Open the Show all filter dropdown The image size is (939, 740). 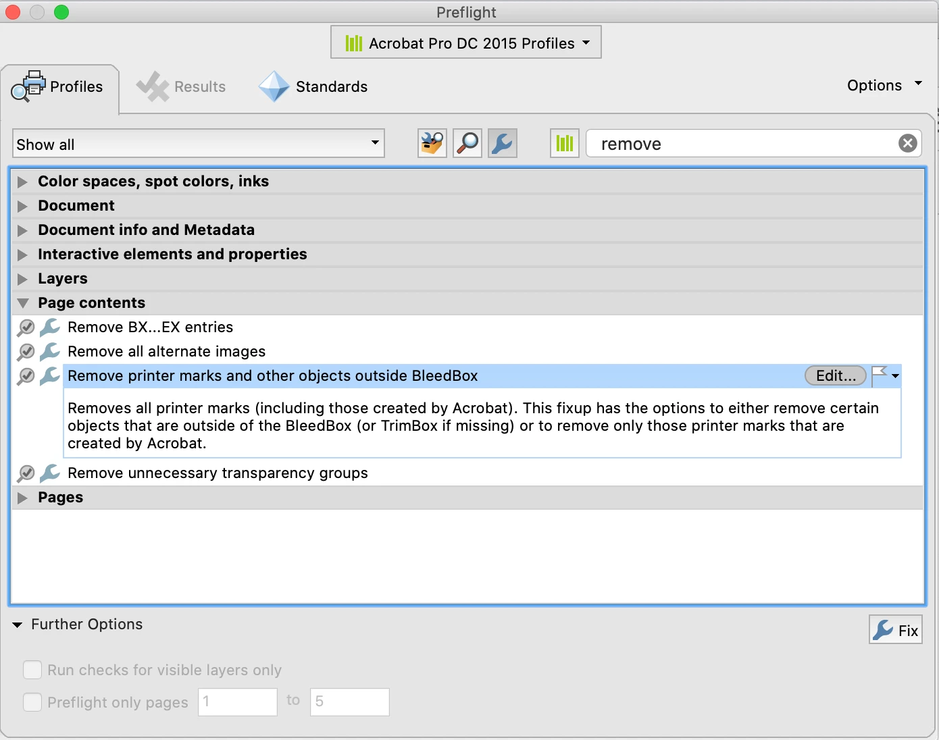click(199, 143)
